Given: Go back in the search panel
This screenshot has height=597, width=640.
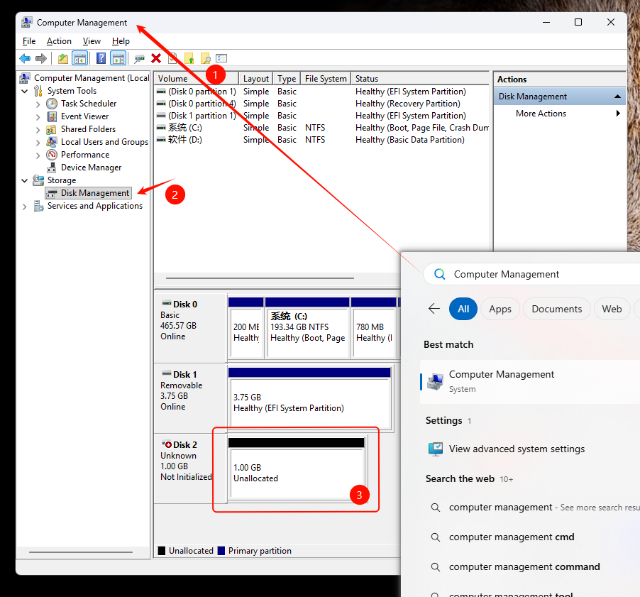Looking at the screenshot, I should pyautogui.click(x=434, y=309).
